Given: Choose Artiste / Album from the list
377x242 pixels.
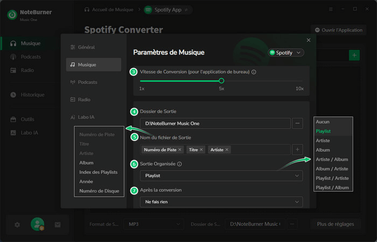Looking at the screenshot, I should pos(332,159).
